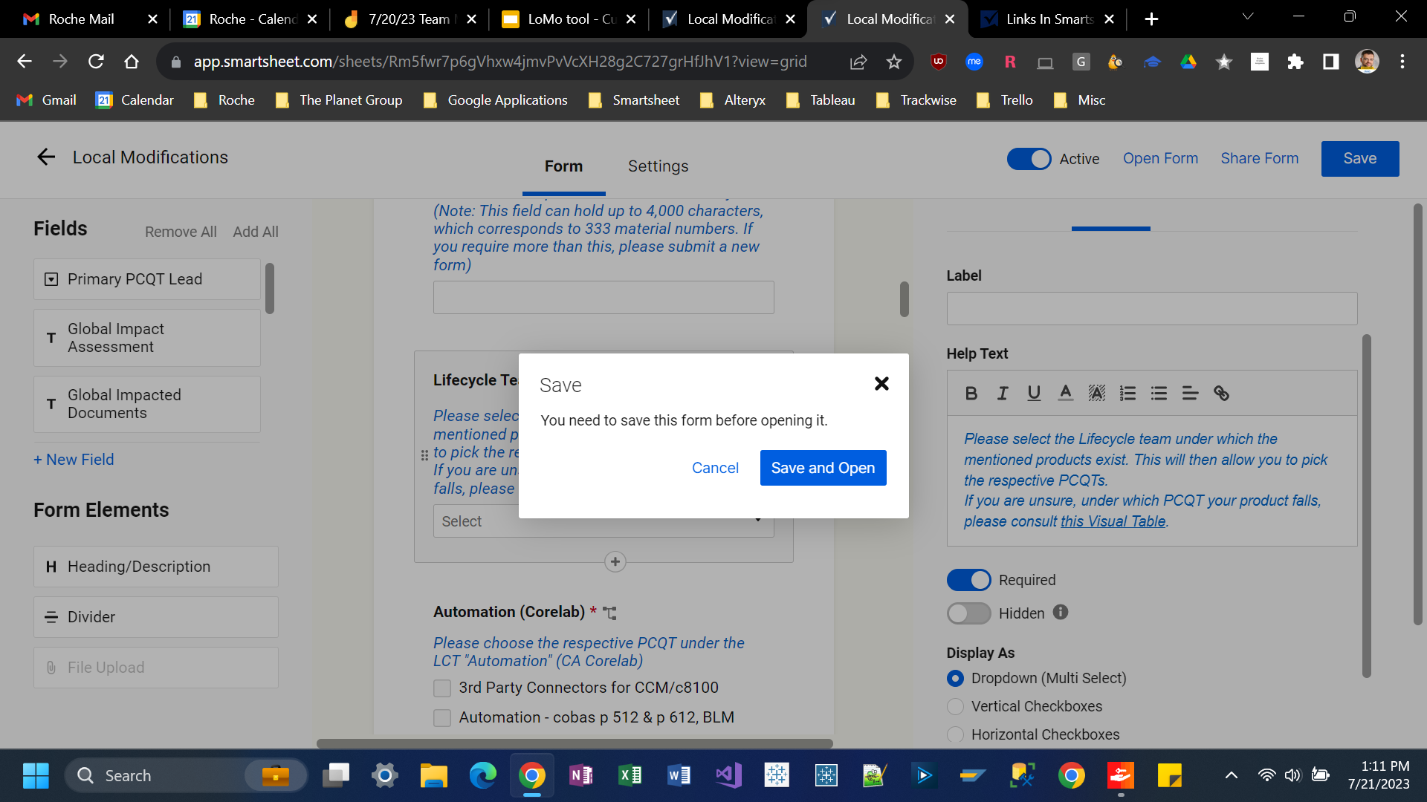Open Tableau bookmarks folder
This screenshot has width=1427, height=802.
tap(821, 100)
